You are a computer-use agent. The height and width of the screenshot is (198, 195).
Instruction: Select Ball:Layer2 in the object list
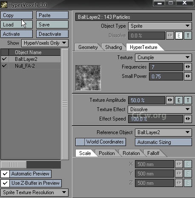point(31,59)
